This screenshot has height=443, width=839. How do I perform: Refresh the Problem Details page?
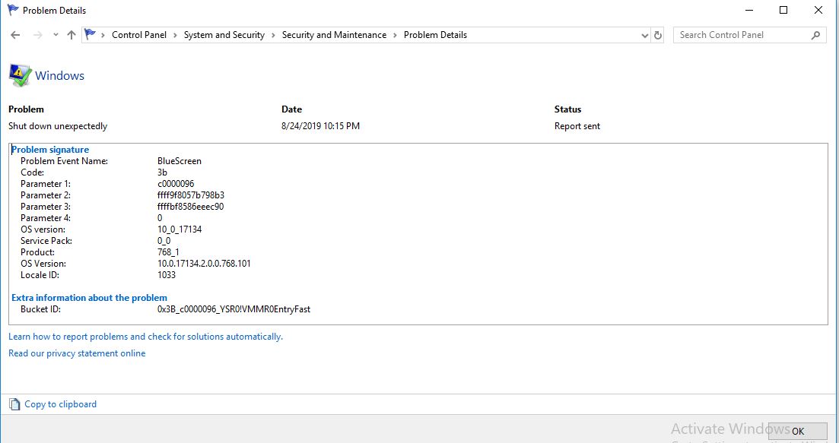click(x=658, y=35)
